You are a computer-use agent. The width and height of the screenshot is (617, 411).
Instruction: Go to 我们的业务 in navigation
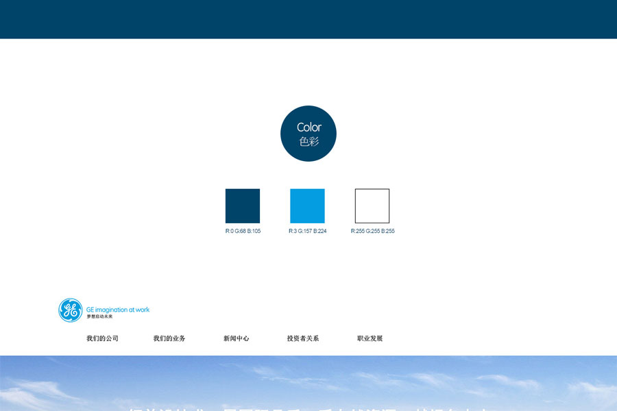(x=169, y=338)
